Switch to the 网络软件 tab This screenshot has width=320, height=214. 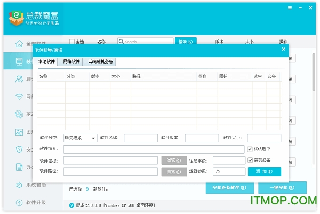tap(71, 62)
